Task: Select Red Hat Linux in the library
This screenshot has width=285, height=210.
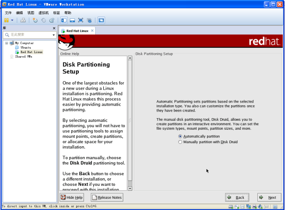Action: pos(32,52)
